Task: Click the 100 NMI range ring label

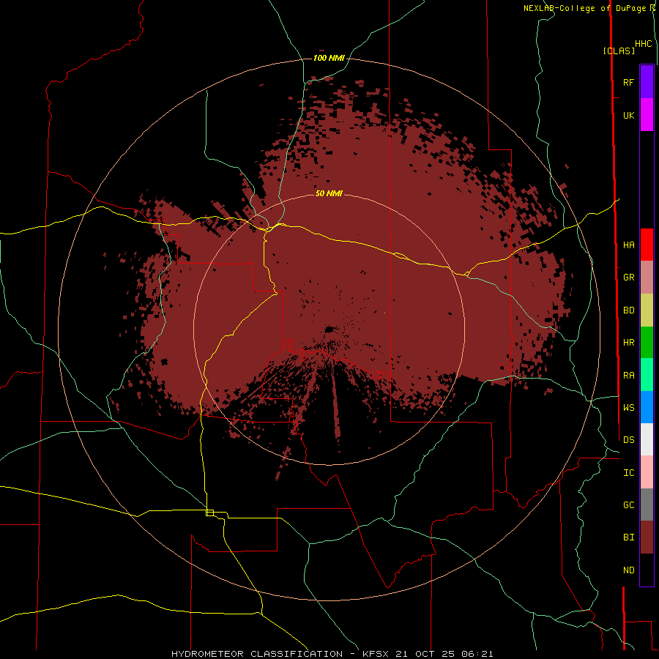Action: pos(329,58)
